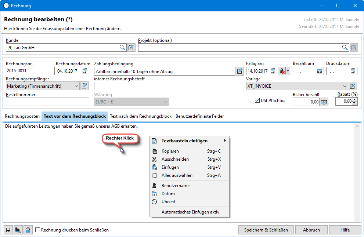Toggle Automatisches Einfügen aktiv menu entry
364x237 pixels.
pos(190,212)
